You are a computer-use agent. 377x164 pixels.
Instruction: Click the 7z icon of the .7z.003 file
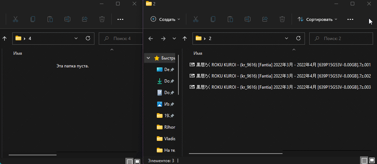click(x=192, y=87)
